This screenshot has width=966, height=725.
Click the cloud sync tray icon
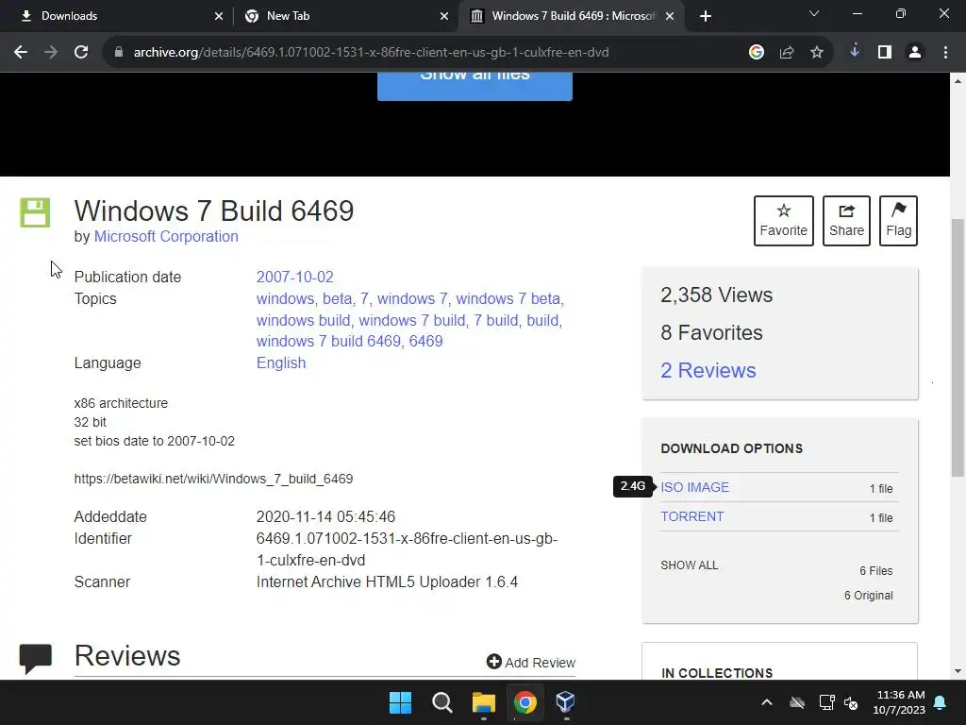tap(797, 702)
